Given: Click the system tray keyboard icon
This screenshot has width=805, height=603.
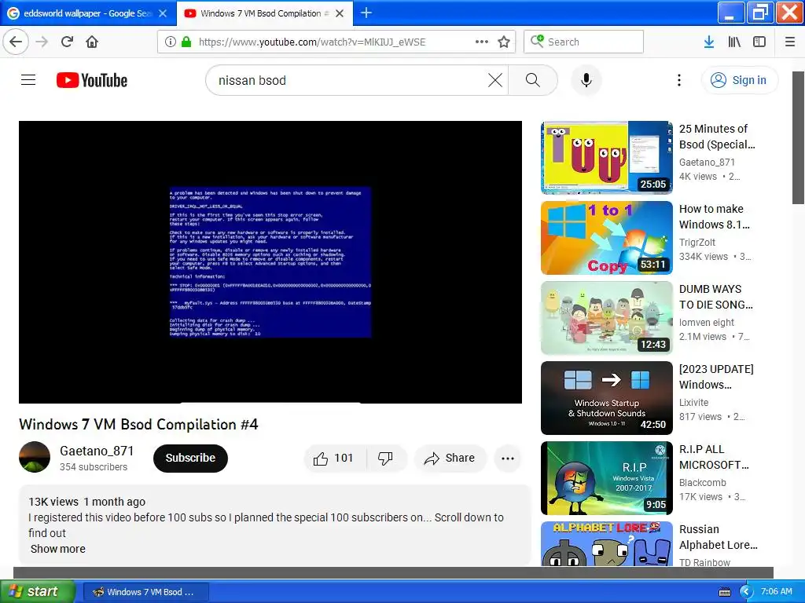Looking at the screenshot, I should pyautogui.click(x=725, y=592).
